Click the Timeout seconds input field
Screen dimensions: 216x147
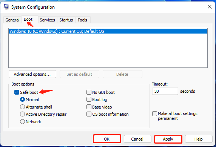165,91
